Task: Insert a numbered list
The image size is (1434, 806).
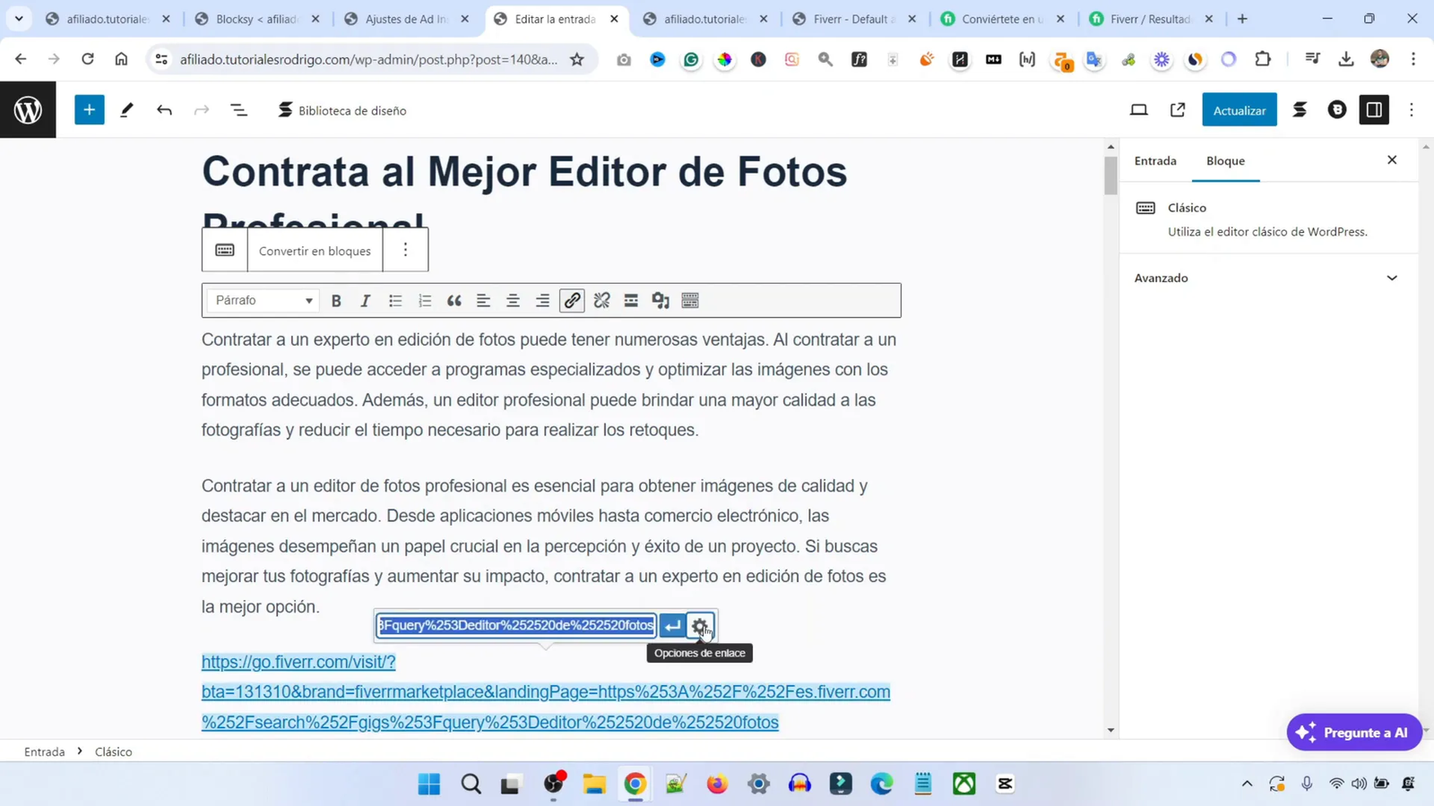Action: [x=424, y=300]
